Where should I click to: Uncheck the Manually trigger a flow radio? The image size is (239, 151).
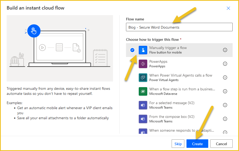point(132,50)
